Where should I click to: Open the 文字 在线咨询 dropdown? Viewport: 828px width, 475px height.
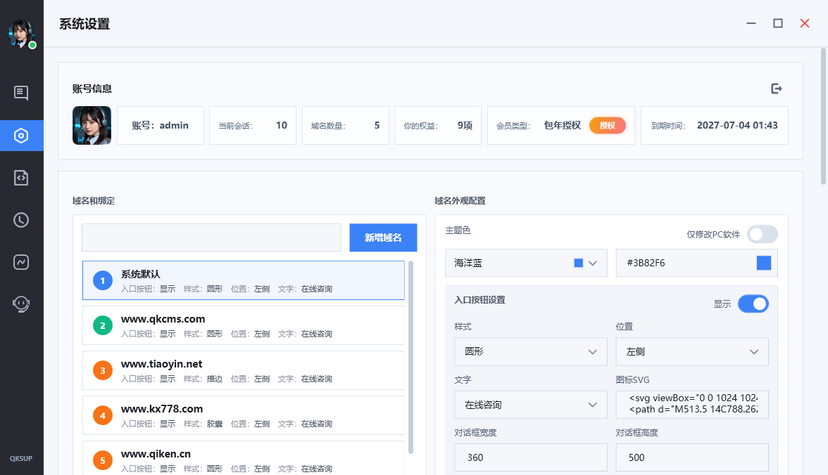pos(531,404)
